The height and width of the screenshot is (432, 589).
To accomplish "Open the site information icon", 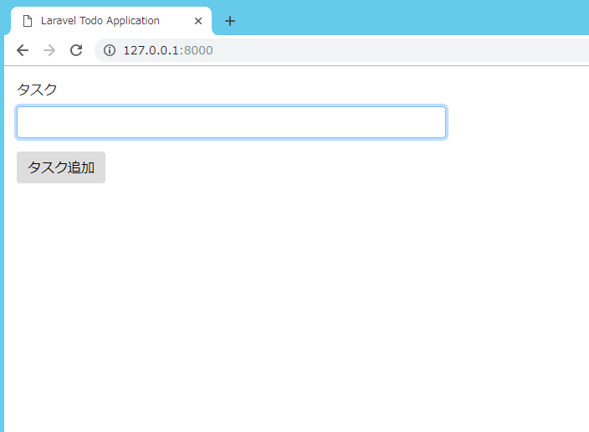I will click(x=109, y=50).
